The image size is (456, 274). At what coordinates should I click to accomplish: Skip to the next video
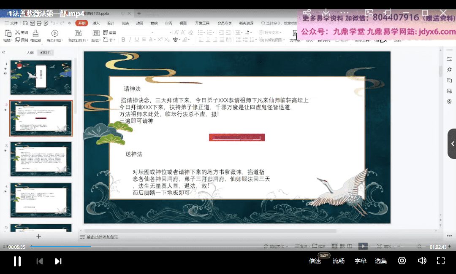pyautogui.click(x=58, y=261)
